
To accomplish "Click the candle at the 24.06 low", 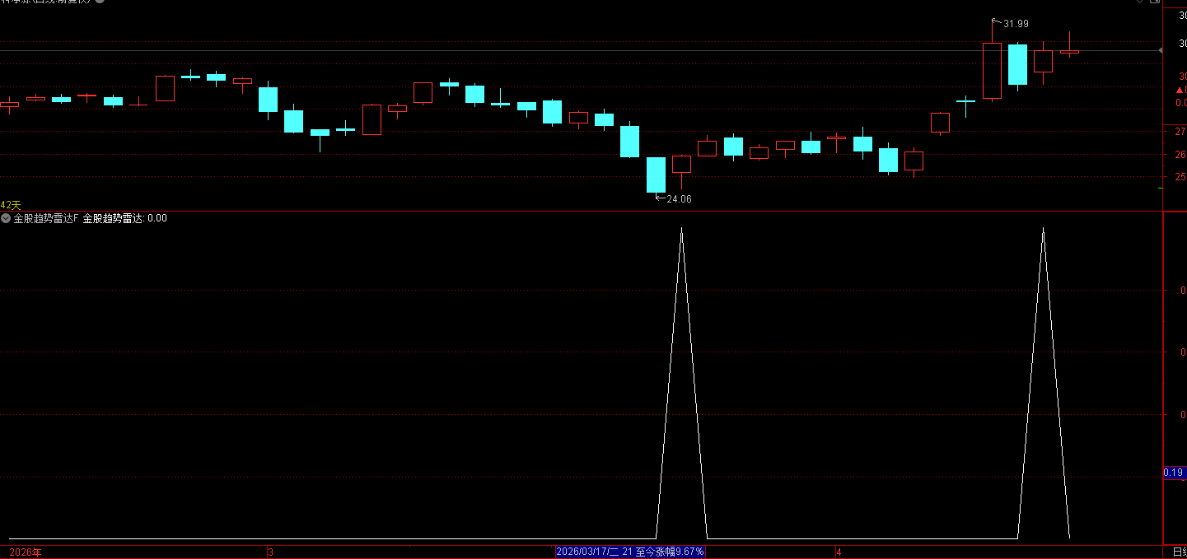I will coord(656,175).
